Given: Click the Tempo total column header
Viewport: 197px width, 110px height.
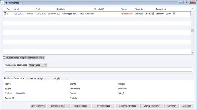Looking at the screenshot, I should pos(164,9).
